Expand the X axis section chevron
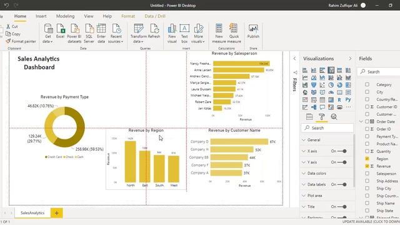400x225 pixels. (x=304, y=151)
